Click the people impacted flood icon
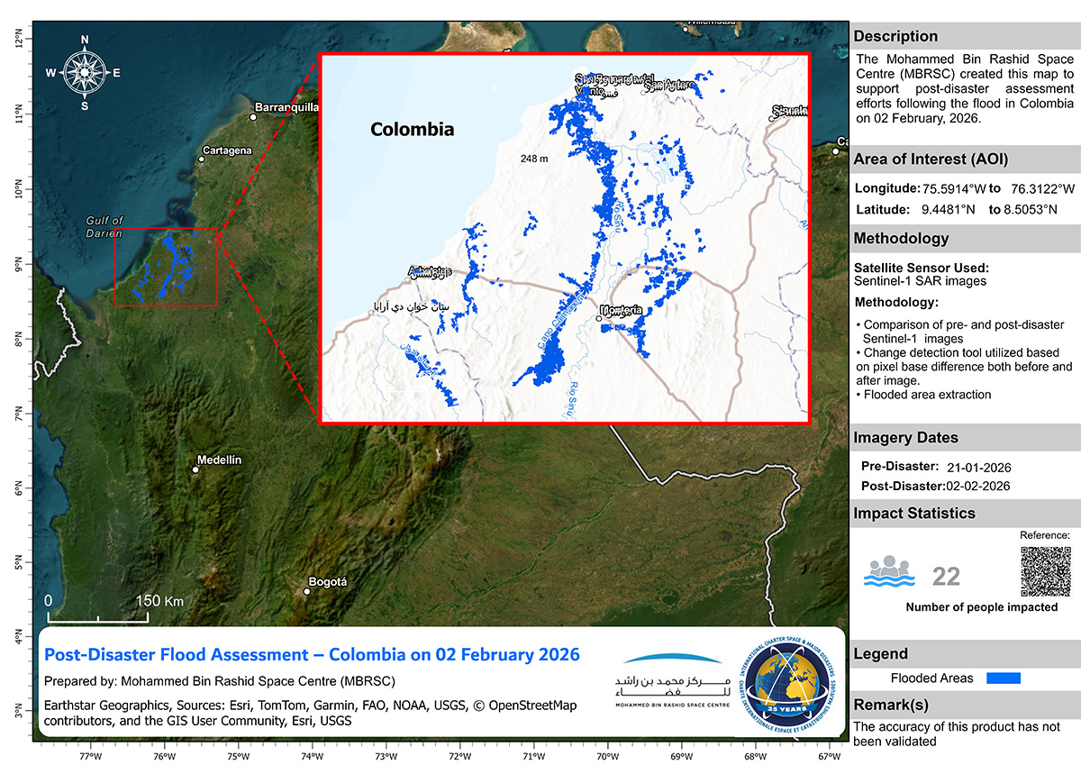The image size is (1081, 765). click(x=889, y=573)
